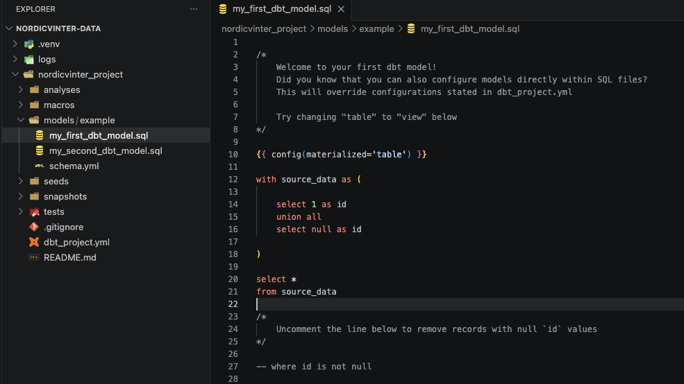
Task: Select the tests folder label
Action: coord(53,211)
